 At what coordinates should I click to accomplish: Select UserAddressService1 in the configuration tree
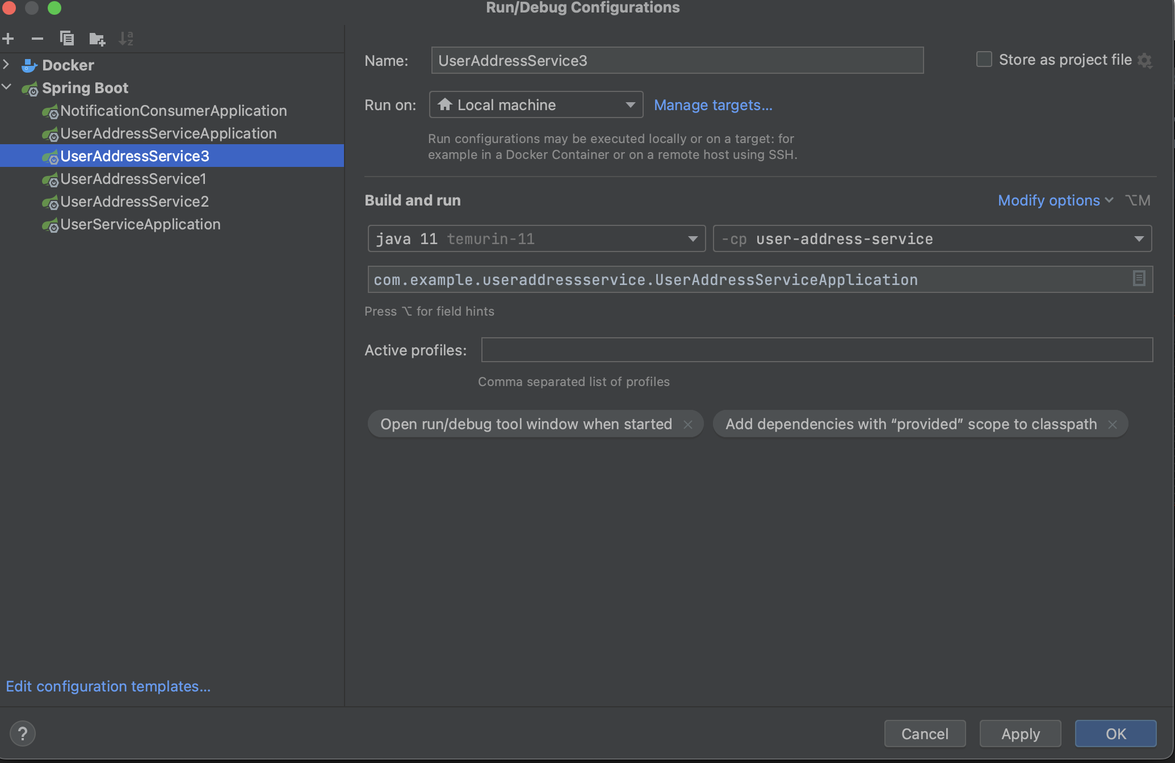pyautogui.click(x=133, y=179)
